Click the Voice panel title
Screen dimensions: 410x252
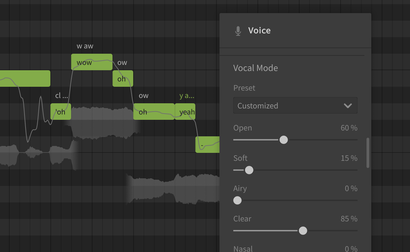260,31
